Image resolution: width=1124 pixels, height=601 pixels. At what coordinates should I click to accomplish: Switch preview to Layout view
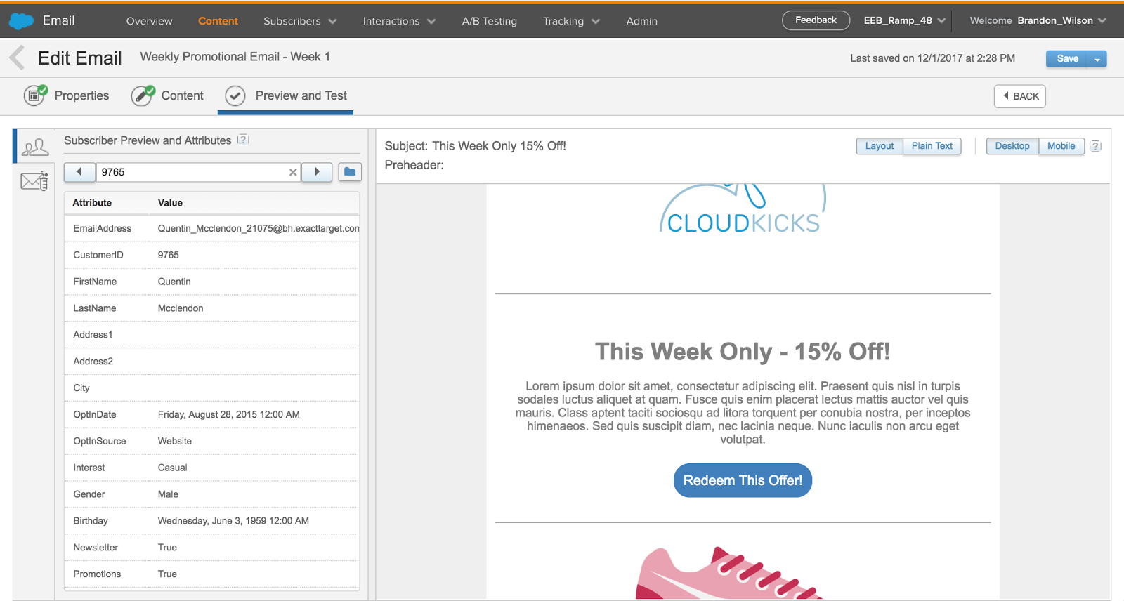click(x=880, y=146)
